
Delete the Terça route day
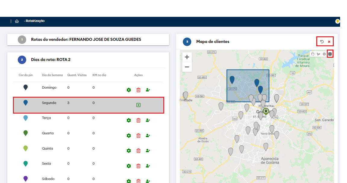[x=138, y=120]
